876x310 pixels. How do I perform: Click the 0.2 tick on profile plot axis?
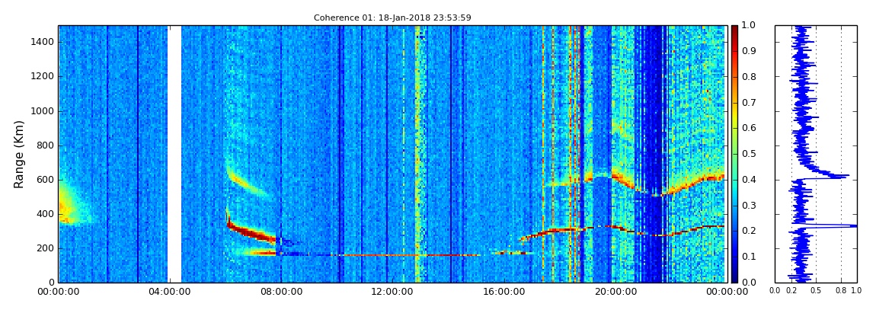pos(791,291)
